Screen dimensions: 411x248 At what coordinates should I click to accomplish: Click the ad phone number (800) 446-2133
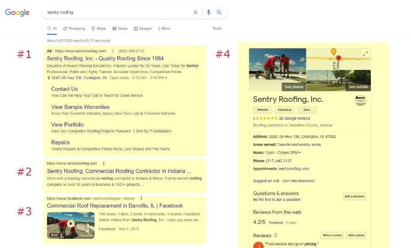pos(132,51)
